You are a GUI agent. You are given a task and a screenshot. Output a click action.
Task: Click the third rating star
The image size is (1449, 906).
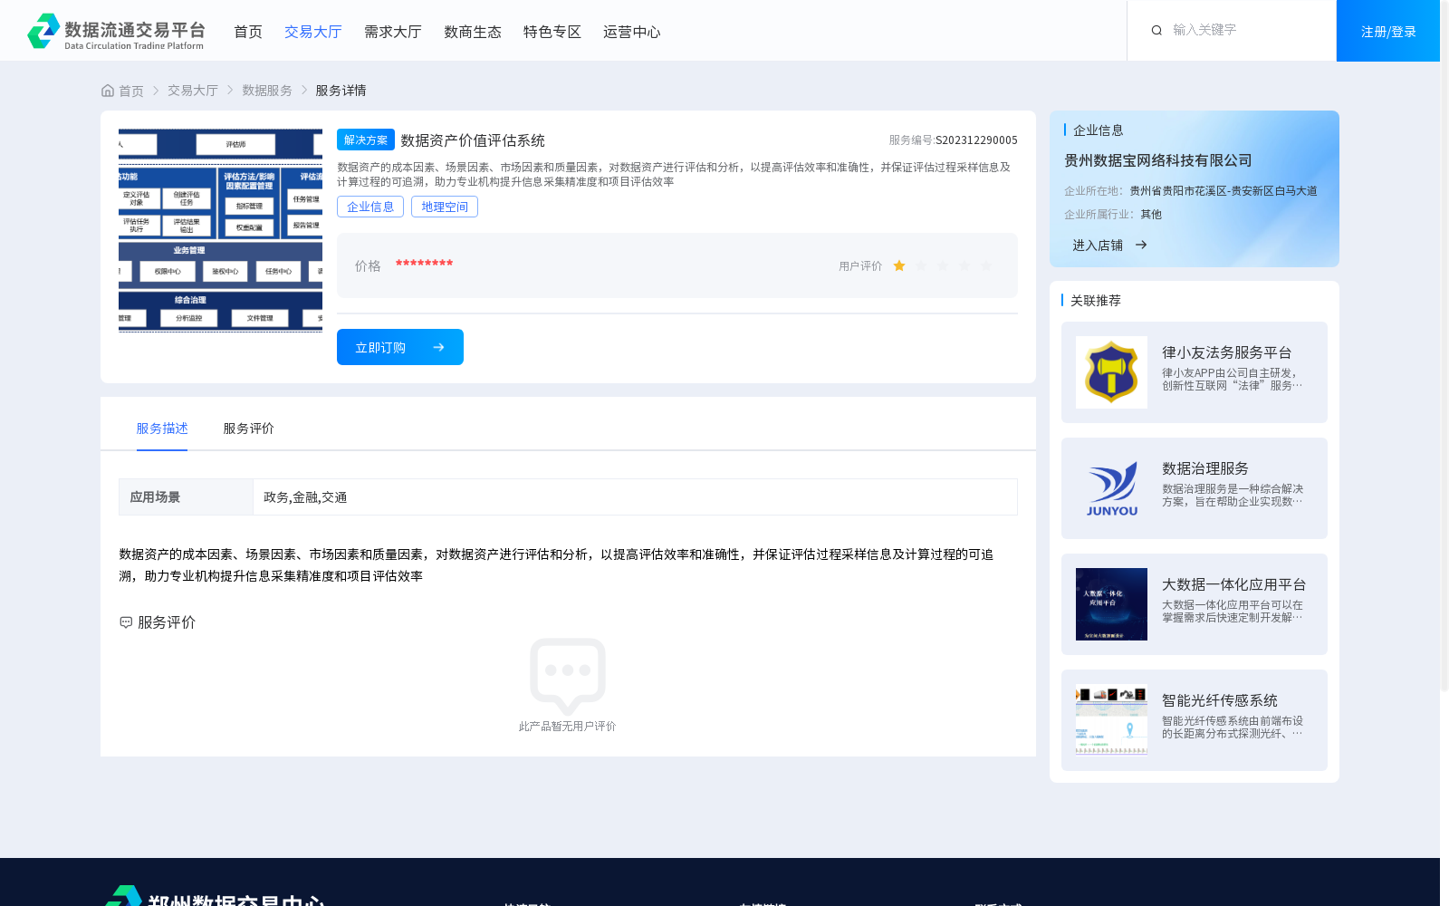tap(943, 265)
